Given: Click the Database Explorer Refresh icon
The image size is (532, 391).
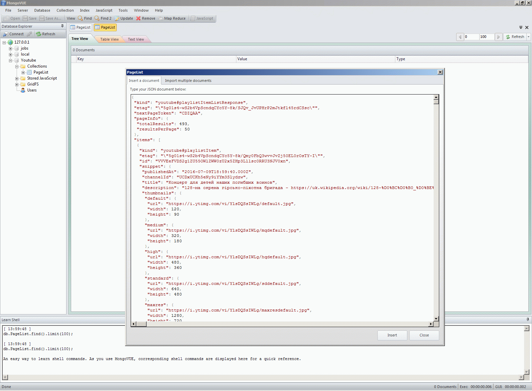Looking at the screenshot, I should tap(39, 34).
